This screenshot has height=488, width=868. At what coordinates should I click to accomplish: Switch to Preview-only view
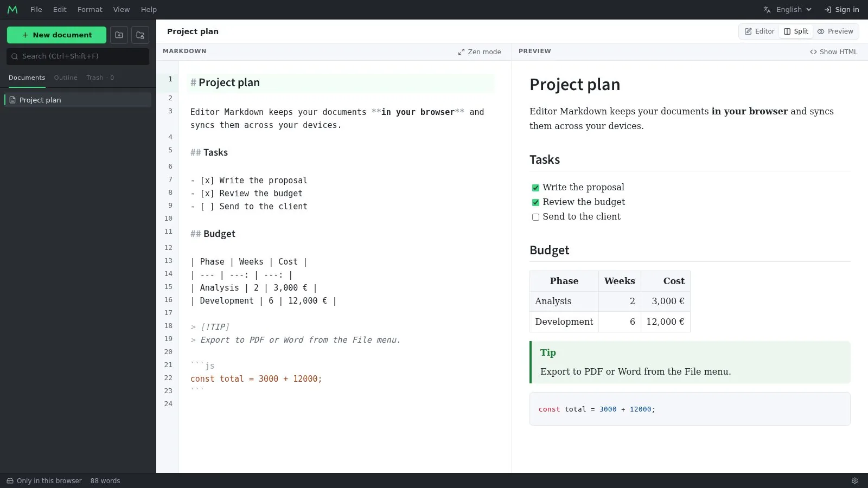click(835, 31)
